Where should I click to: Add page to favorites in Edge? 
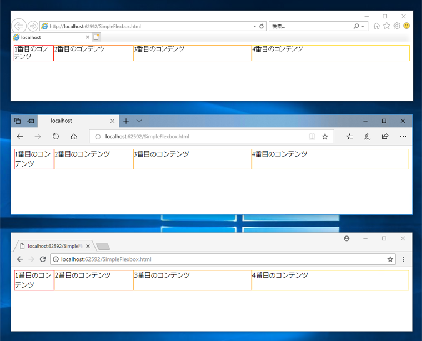click(x=325, y=137)
